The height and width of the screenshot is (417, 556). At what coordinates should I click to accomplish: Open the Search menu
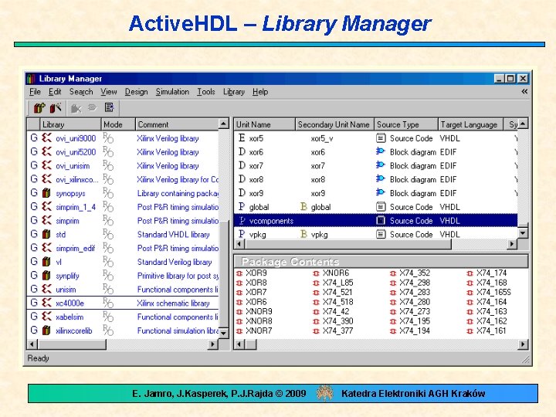coord(81,92)
